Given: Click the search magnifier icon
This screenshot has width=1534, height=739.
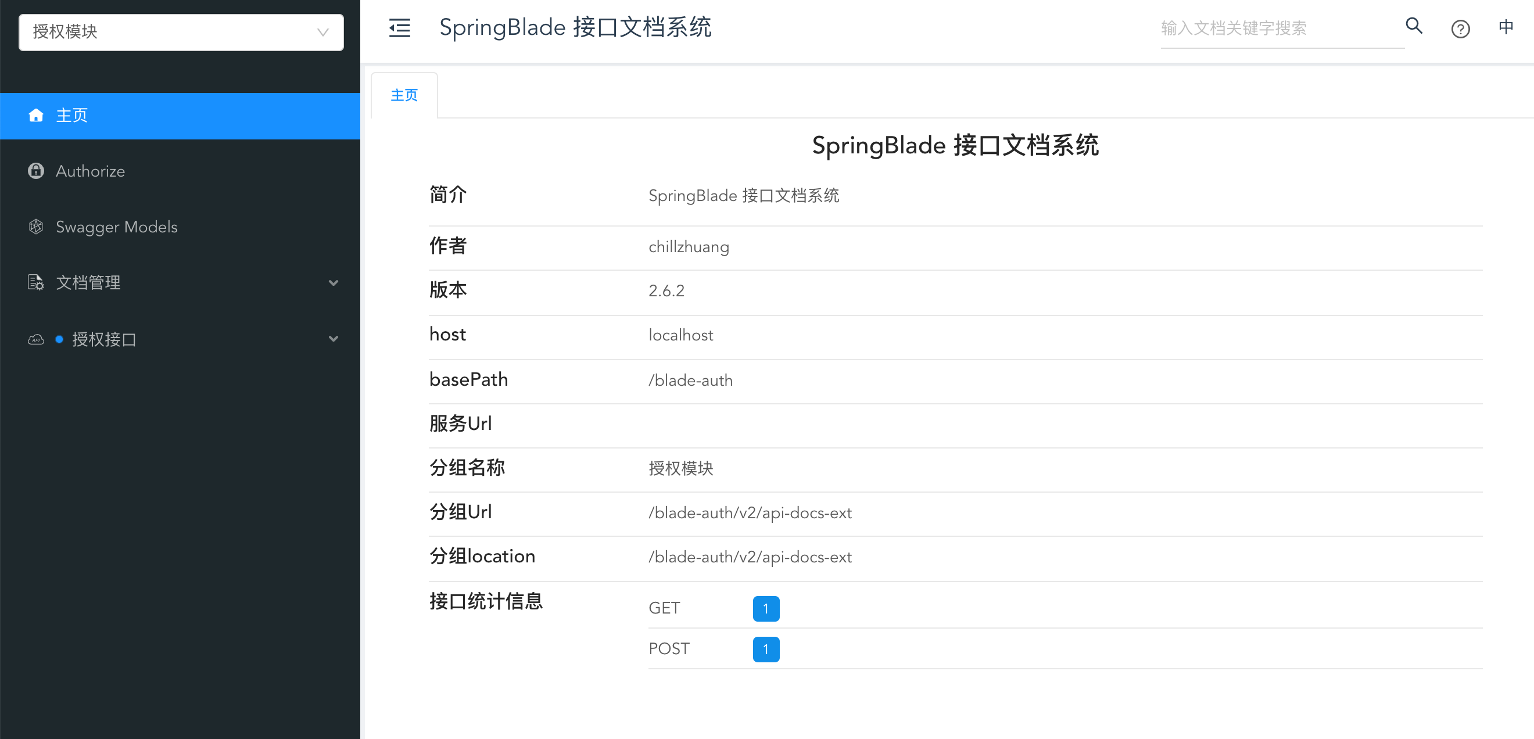Looking at the screenshot, I should point(1414,26).
